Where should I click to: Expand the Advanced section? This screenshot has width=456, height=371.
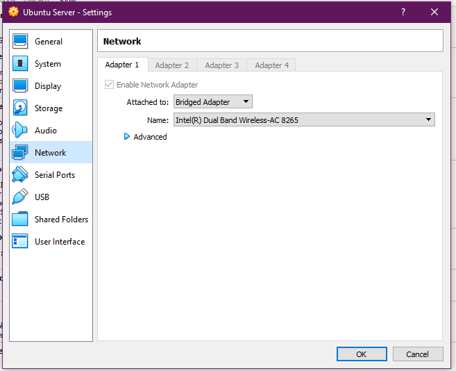click(x=126, y=137)
